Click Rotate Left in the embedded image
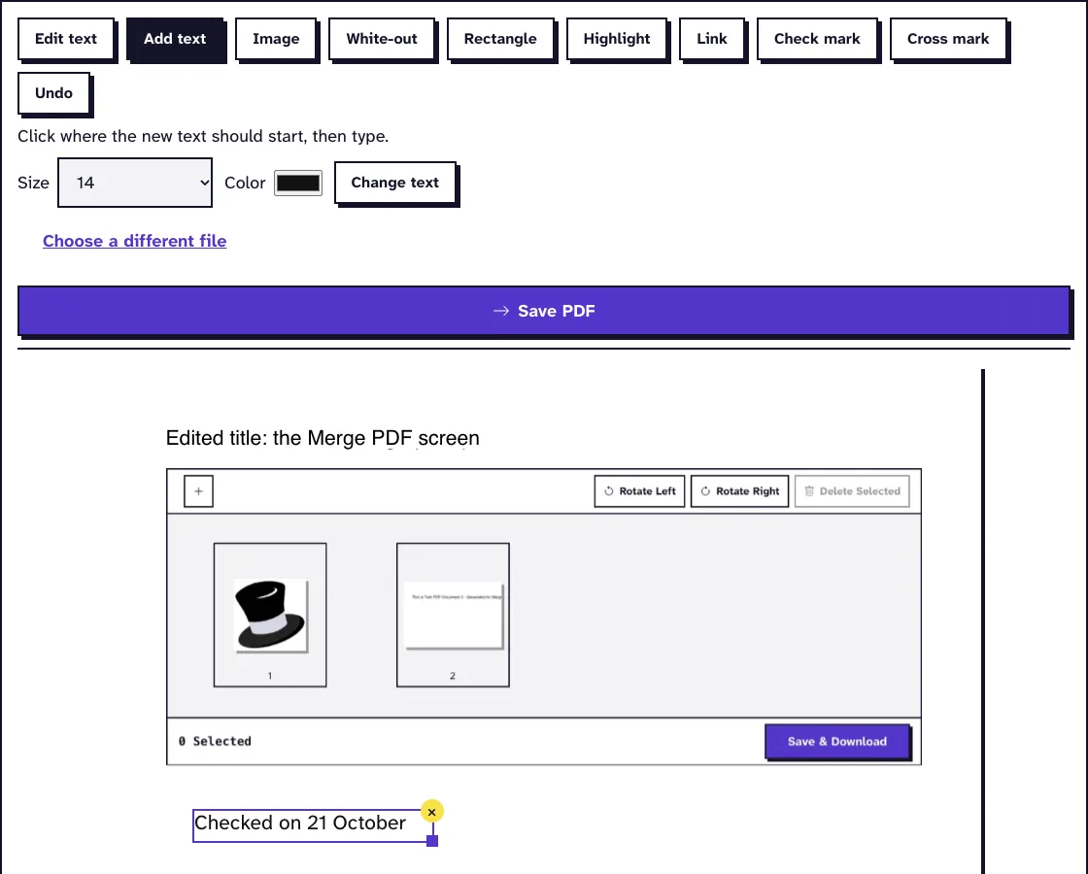Viewport: 1088px width, 874px height. pyautogui.click(x=640, y=491)
